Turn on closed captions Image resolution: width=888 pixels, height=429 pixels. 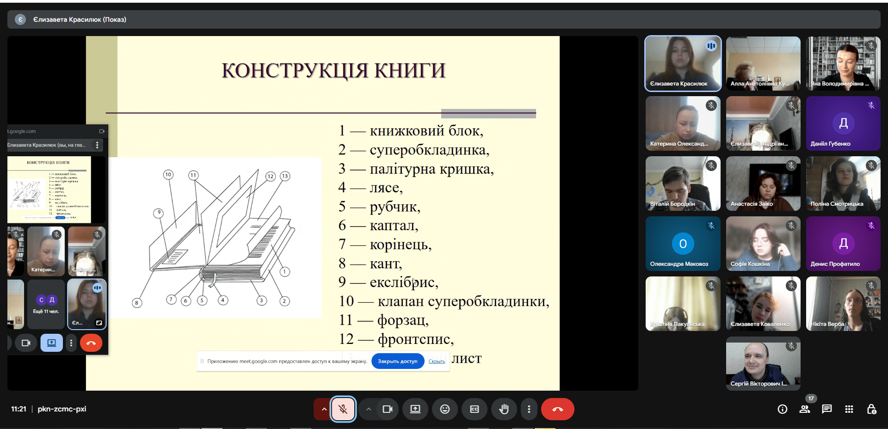tap(474, 409)
